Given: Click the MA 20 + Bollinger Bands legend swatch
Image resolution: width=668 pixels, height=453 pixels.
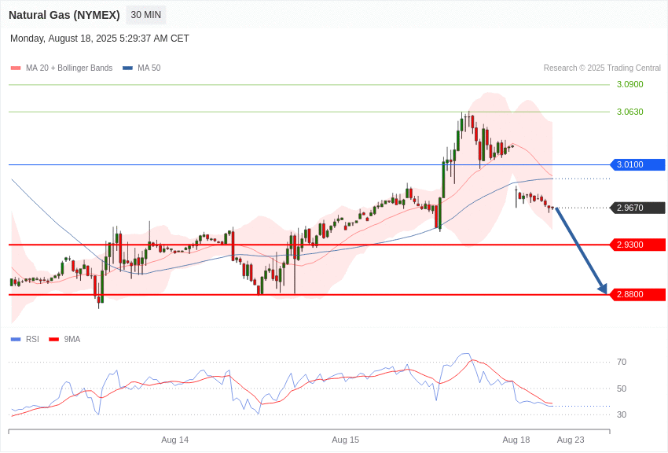Looking at the screenshot, I should [16, 68].
